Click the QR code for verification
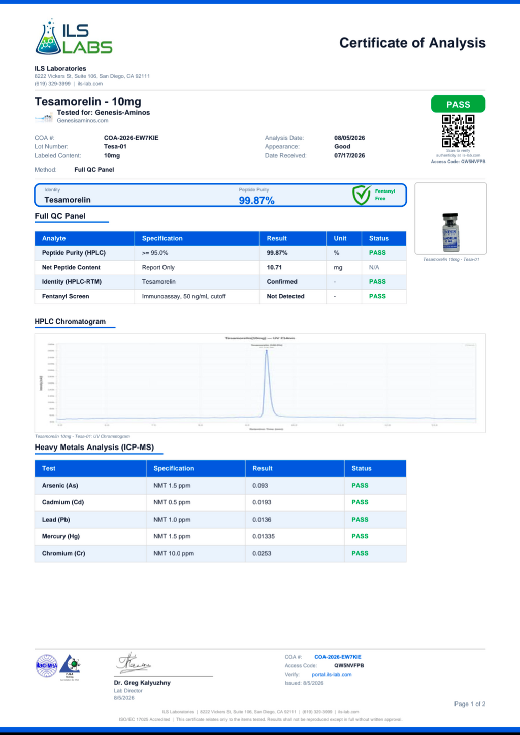This screenshot has height=735, width=520. pyautogui.click(x=458, y=131)
